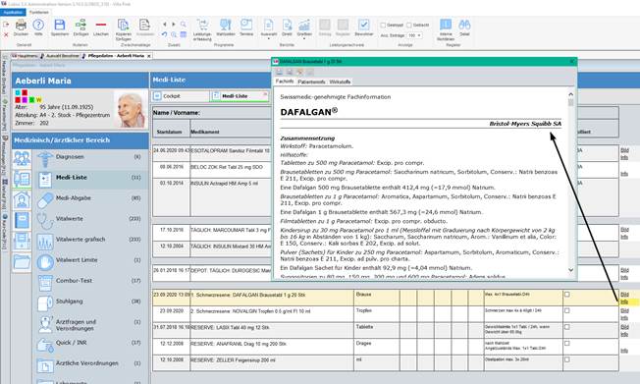Click the yellow W status square
Image resolution: width=640 pixels, height=384 pixels.
click(39, 99)
